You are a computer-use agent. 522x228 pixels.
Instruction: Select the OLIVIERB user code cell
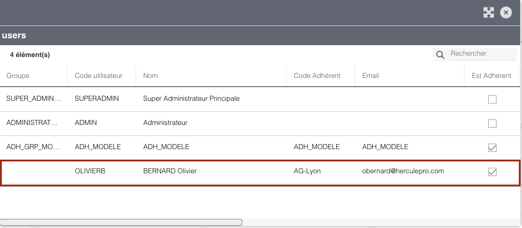[x=90, y=171]
